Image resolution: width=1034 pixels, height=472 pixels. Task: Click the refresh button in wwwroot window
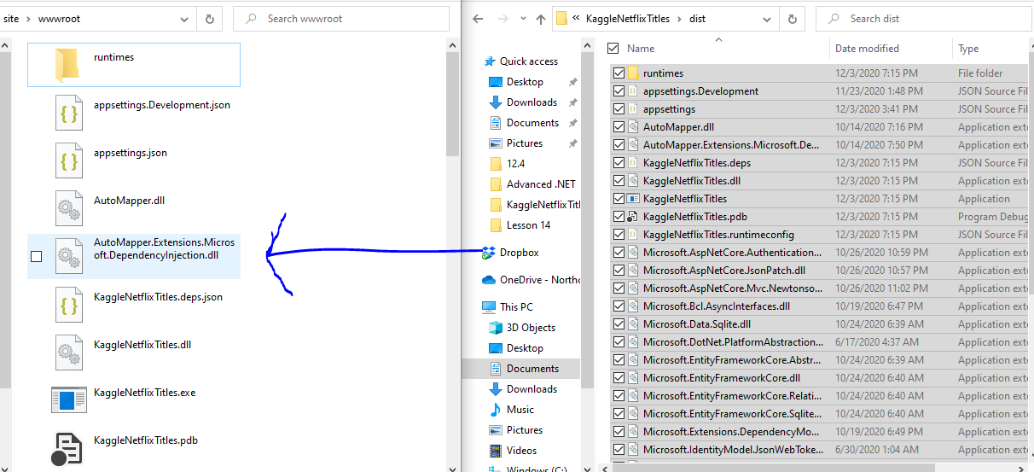(210, 18)
